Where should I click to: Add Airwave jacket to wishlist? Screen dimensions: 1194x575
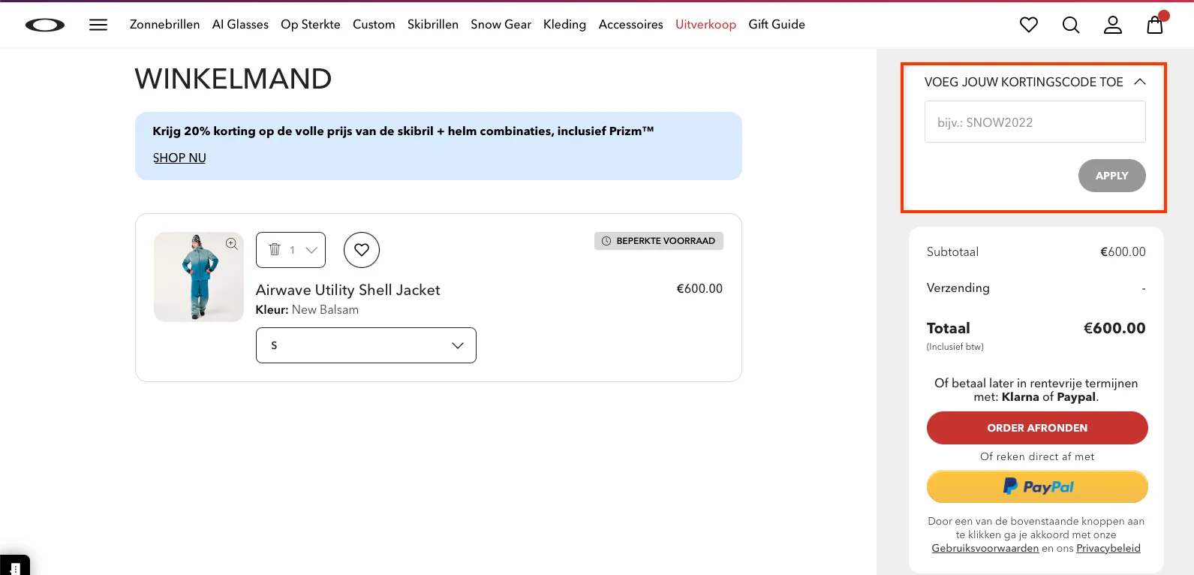(362, 250)
